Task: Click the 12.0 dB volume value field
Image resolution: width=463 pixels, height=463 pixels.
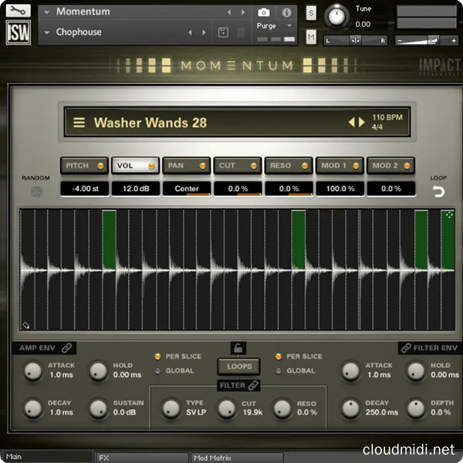Action: pos(136,188)
